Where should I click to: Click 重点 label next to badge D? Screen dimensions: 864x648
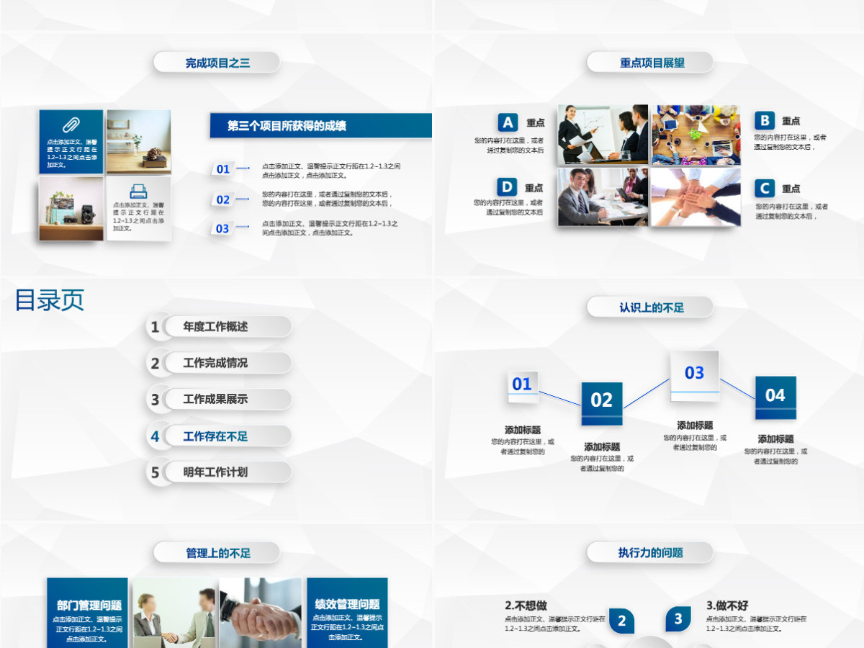point(535,188)
